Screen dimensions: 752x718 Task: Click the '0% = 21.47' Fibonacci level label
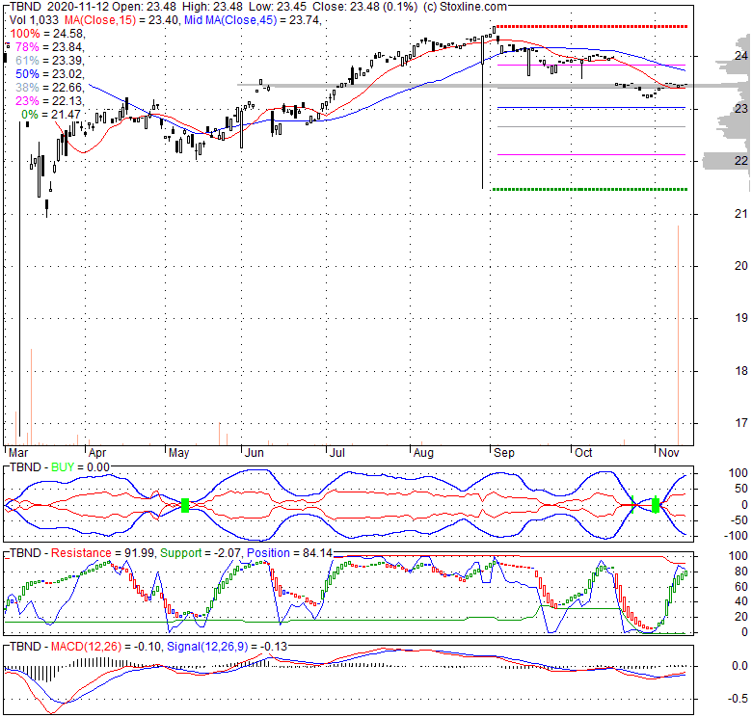click(51, 115)
